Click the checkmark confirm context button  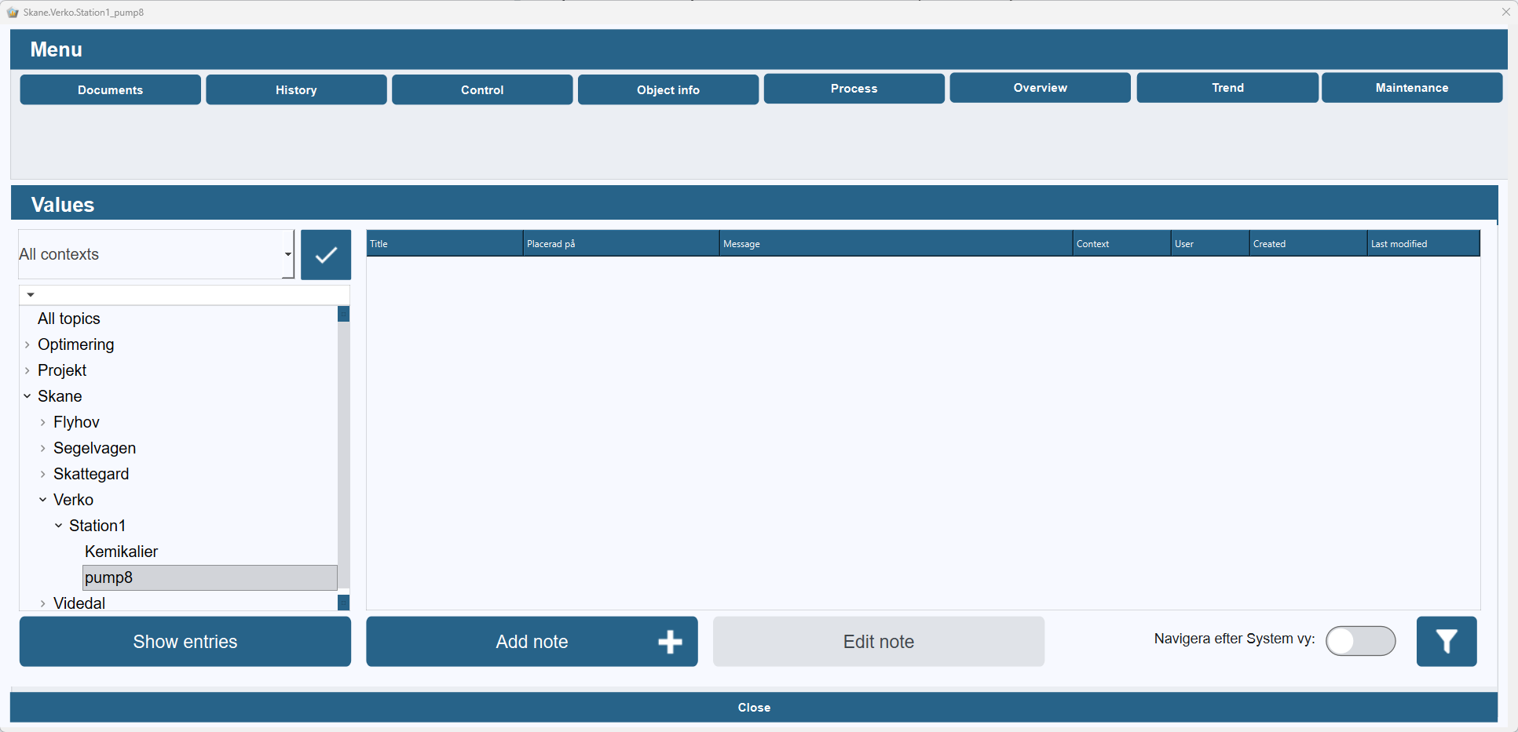click(326, 255)
